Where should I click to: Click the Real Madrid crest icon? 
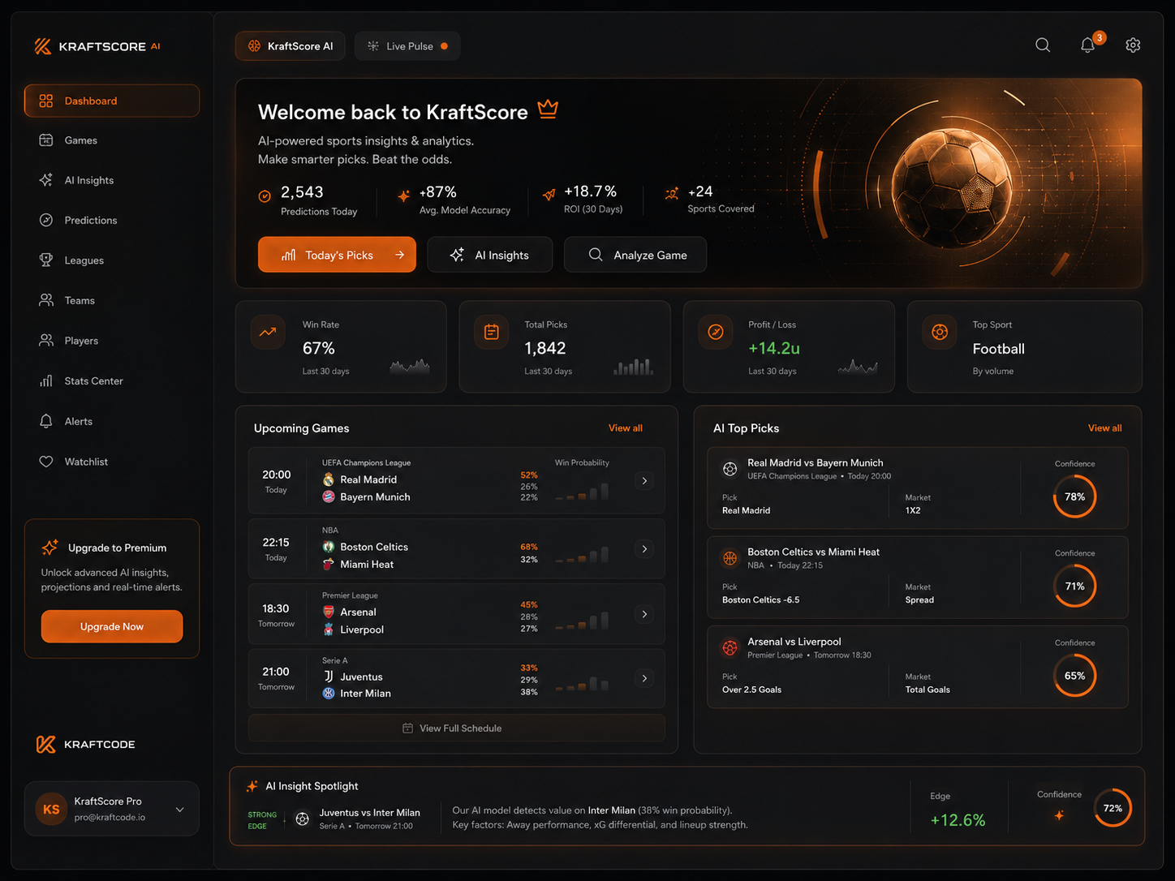pyautogui.click(x=329, y=479)
